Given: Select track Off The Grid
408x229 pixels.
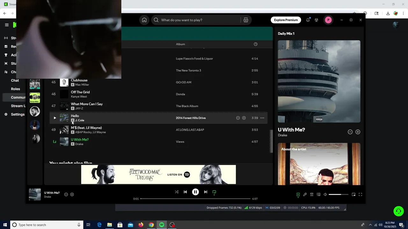Looking at the screenshot, I should [x=80, y=92].
